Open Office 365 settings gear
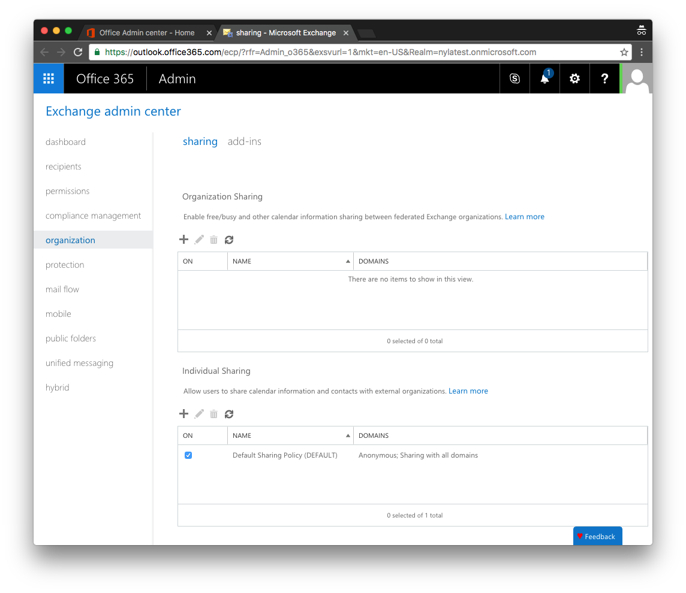 pos(574,78)
